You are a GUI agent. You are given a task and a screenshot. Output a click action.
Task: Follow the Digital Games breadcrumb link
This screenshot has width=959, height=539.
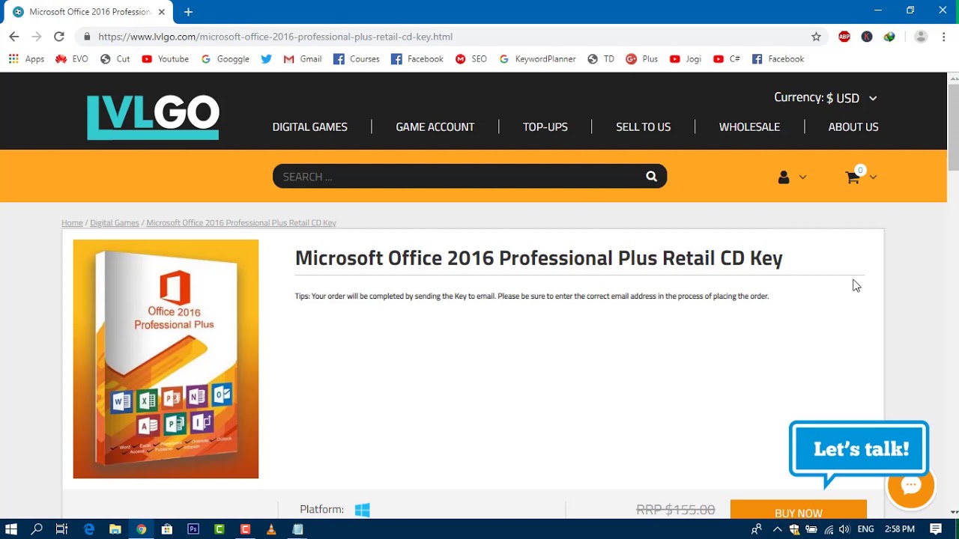coord(115,223)
